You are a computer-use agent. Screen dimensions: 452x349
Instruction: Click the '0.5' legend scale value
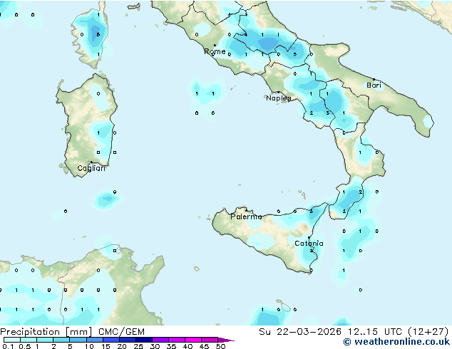click(x=25, y=346)
